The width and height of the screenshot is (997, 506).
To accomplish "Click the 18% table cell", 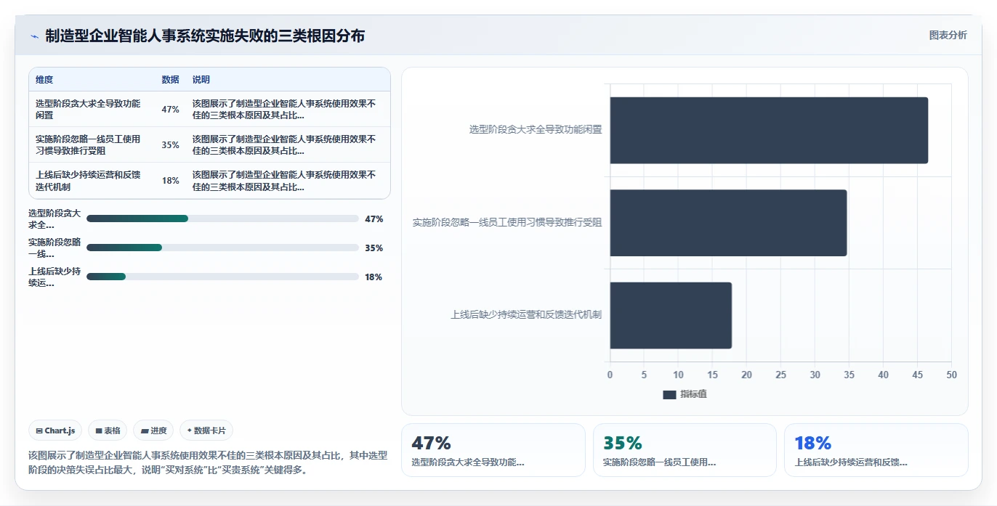I will click(170, 181).
